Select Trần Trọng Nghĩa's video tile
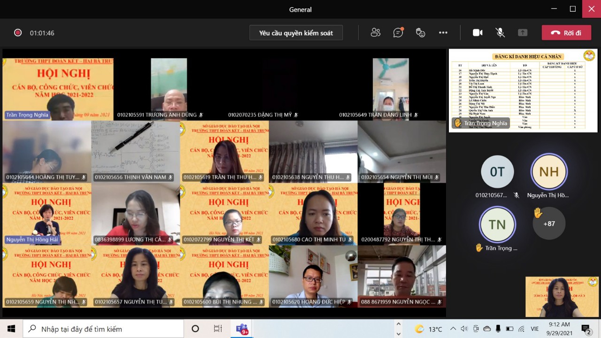The height and width of the screenshot is (338, 601). (x=58, y=89)
